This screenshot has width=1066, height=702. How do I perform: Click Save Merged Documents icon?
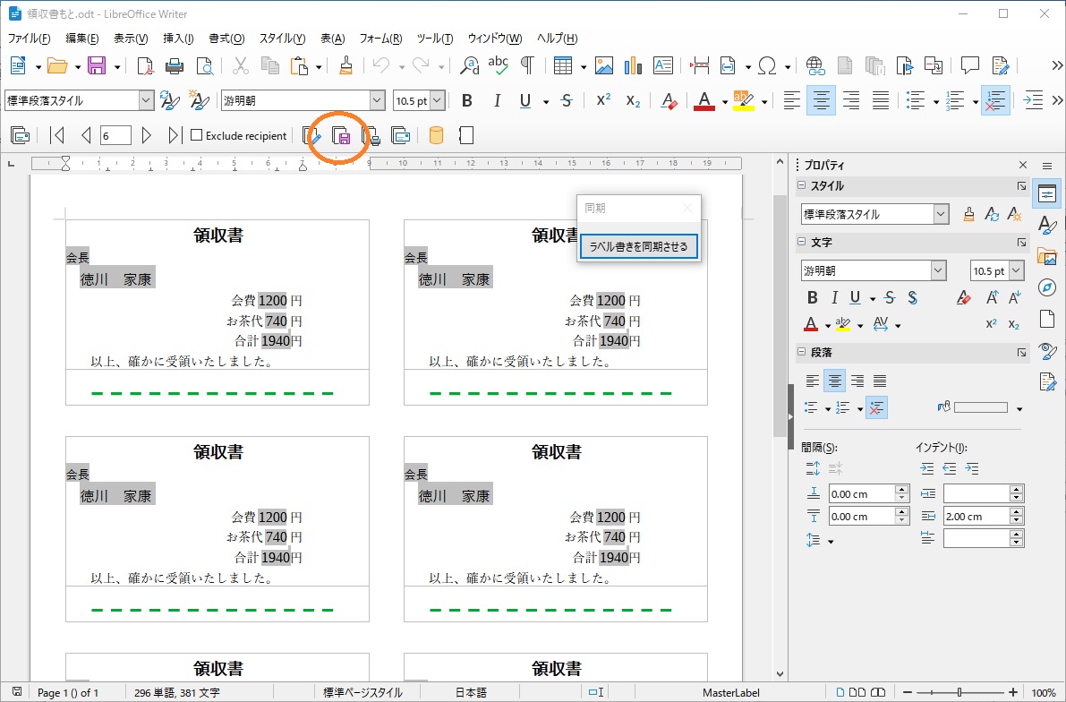pos(341,136)
